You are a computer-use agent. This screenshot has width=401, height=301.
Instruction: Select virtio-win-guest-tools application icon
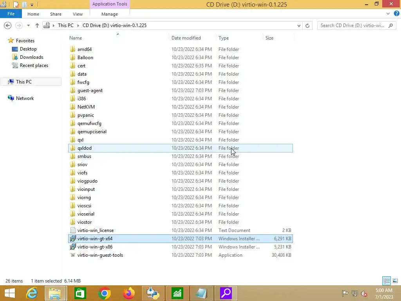coord(72,255)
